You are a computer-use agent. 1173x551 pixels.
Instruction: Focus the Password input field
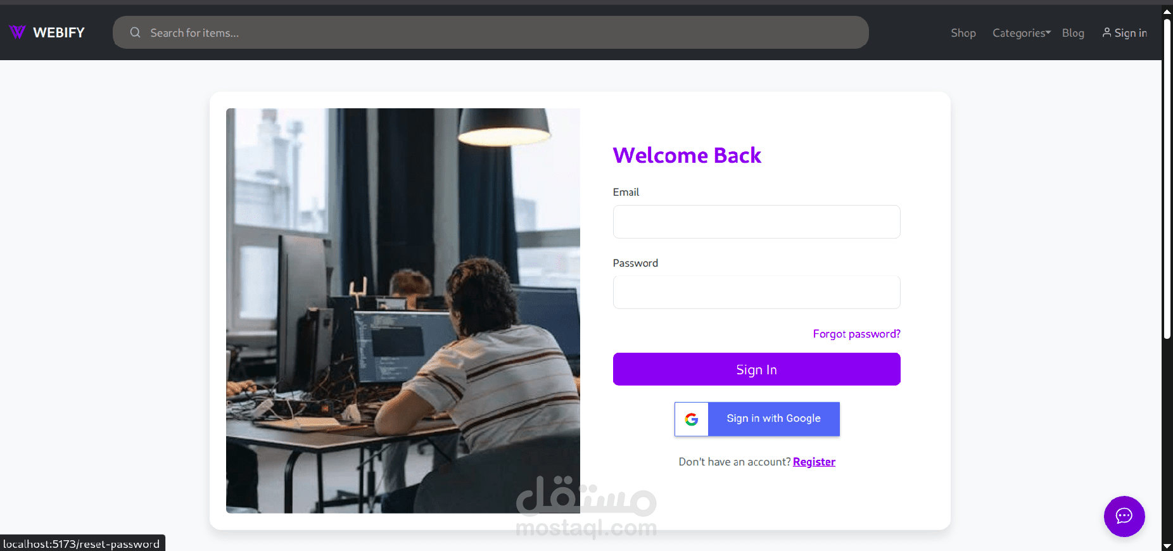(x=756, y=292)
